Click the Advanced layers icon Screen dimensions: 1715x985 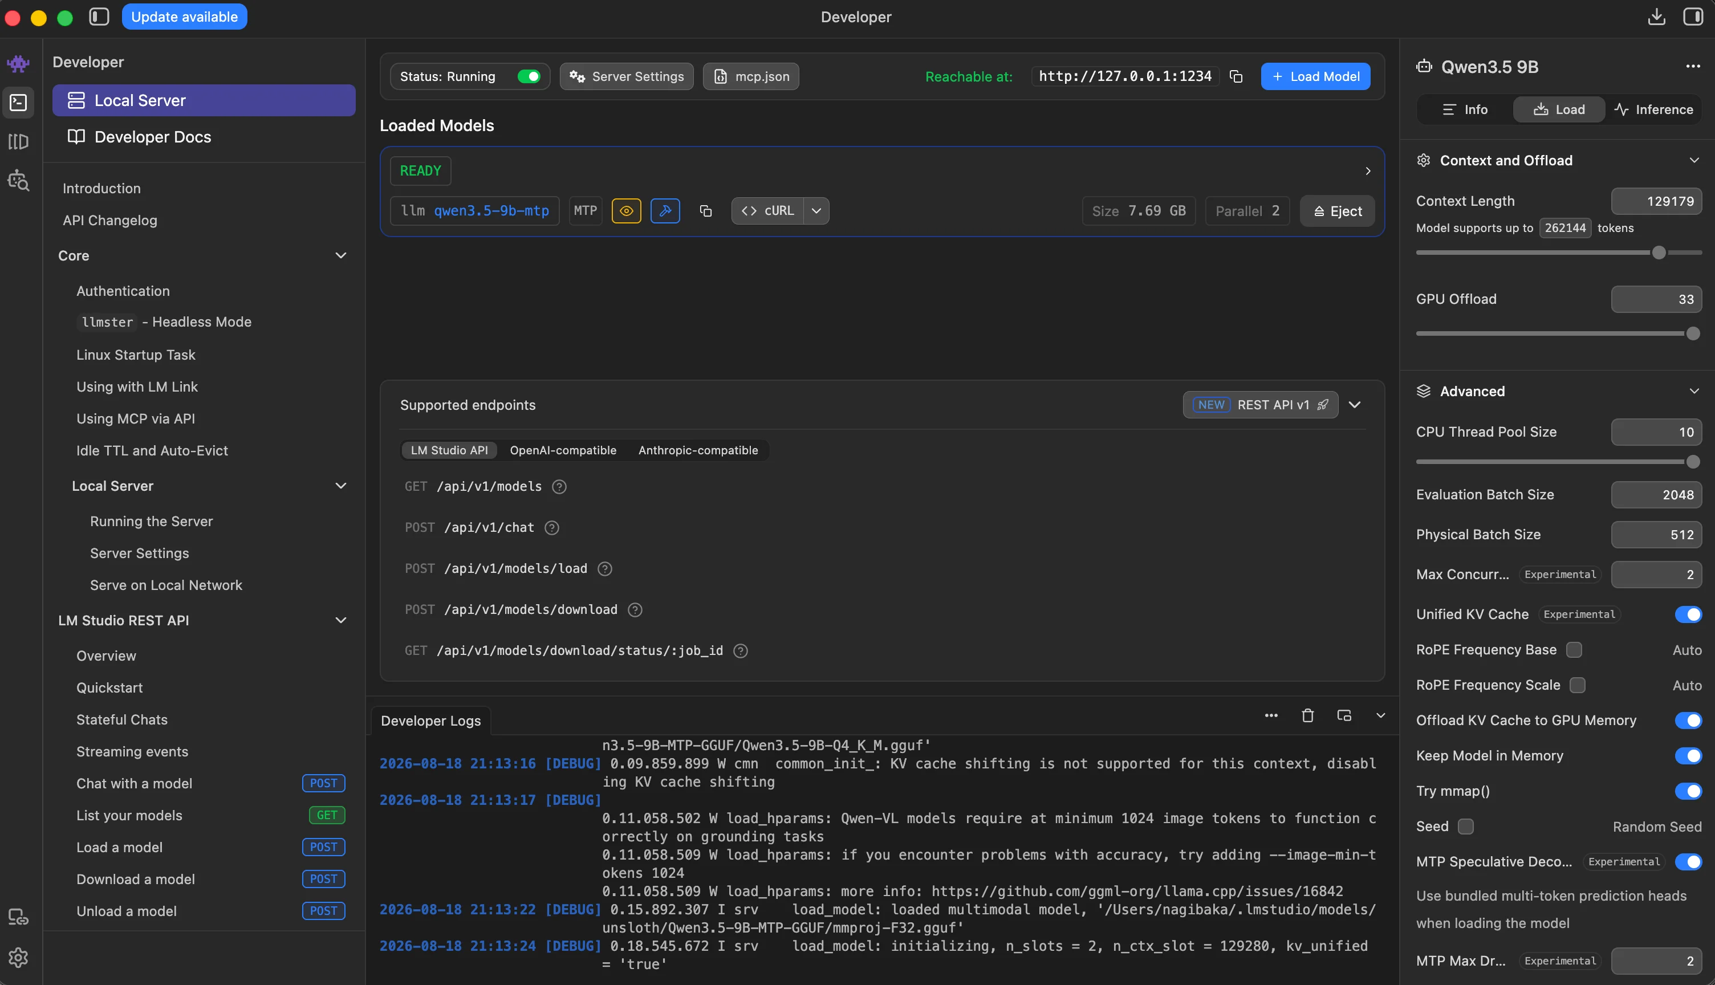tap(1424, 391)
